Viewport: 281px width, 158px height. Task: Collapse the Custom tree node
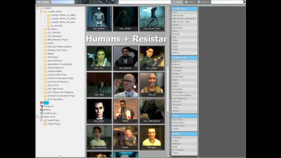pyautogui.click(x=38, y=8)
